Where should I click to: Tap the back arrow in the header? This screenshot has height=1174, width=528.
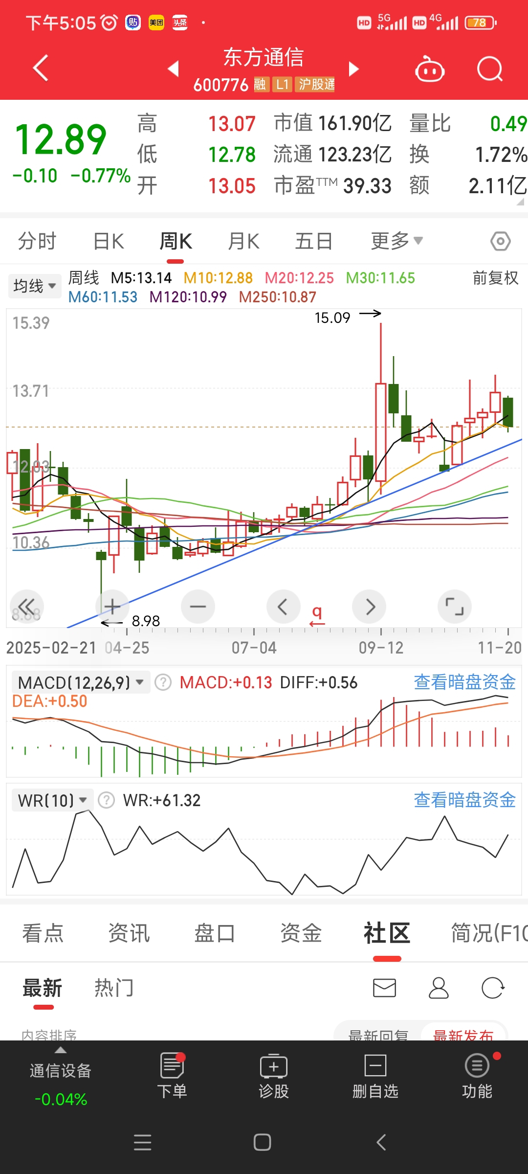click(x=41, y=68)
